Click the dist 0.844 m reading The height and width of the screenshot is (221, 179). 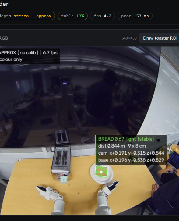[112, 146]
